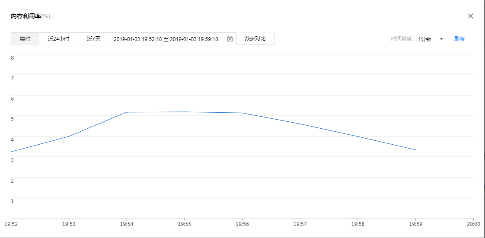Screen dimensions: 485x238
Task: Switch to the 近7天 view
Action: point(93,39)
